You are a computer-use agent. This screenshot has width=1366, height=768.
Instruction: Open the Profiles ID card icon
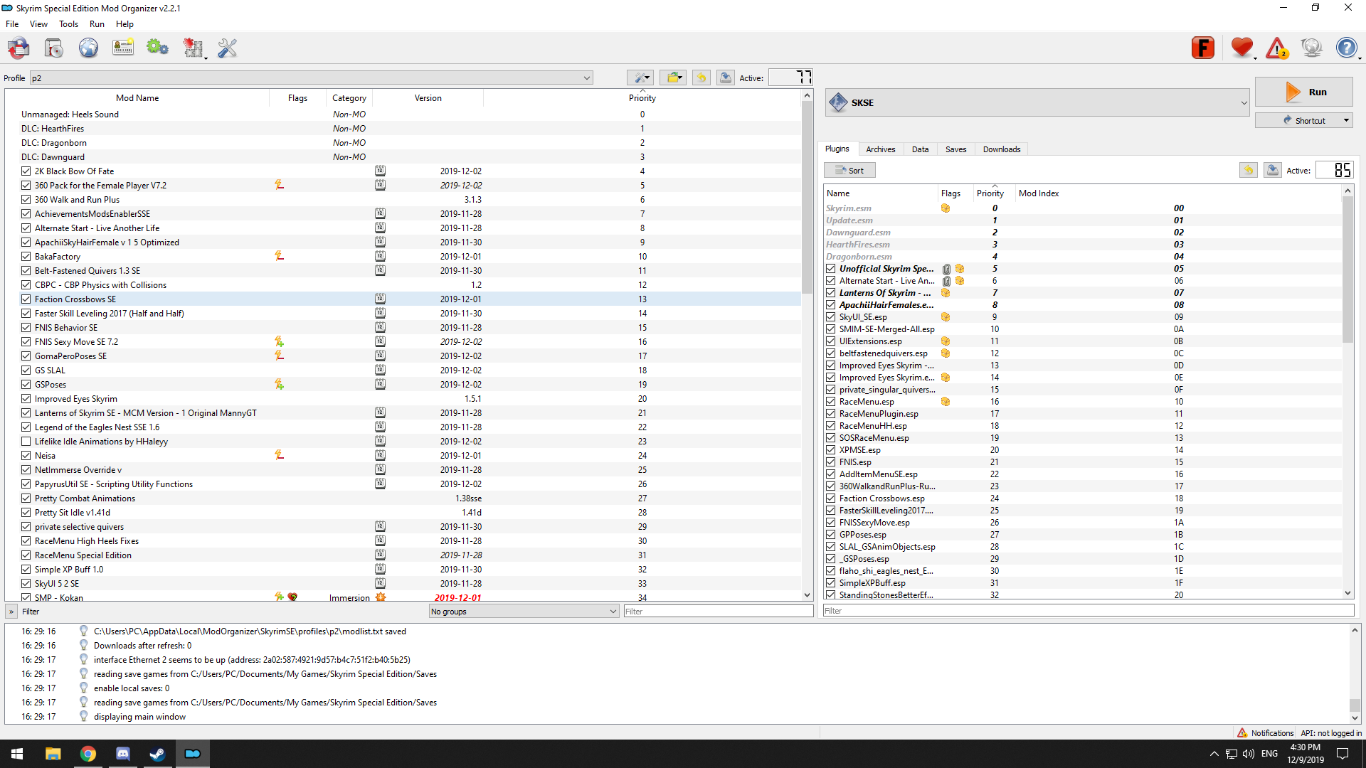click(123, 48)
